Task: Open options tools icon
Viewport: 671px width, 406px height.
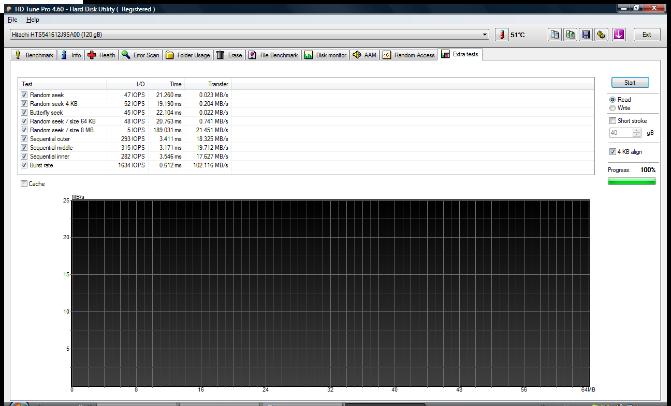Action: [x=602, y=35]
